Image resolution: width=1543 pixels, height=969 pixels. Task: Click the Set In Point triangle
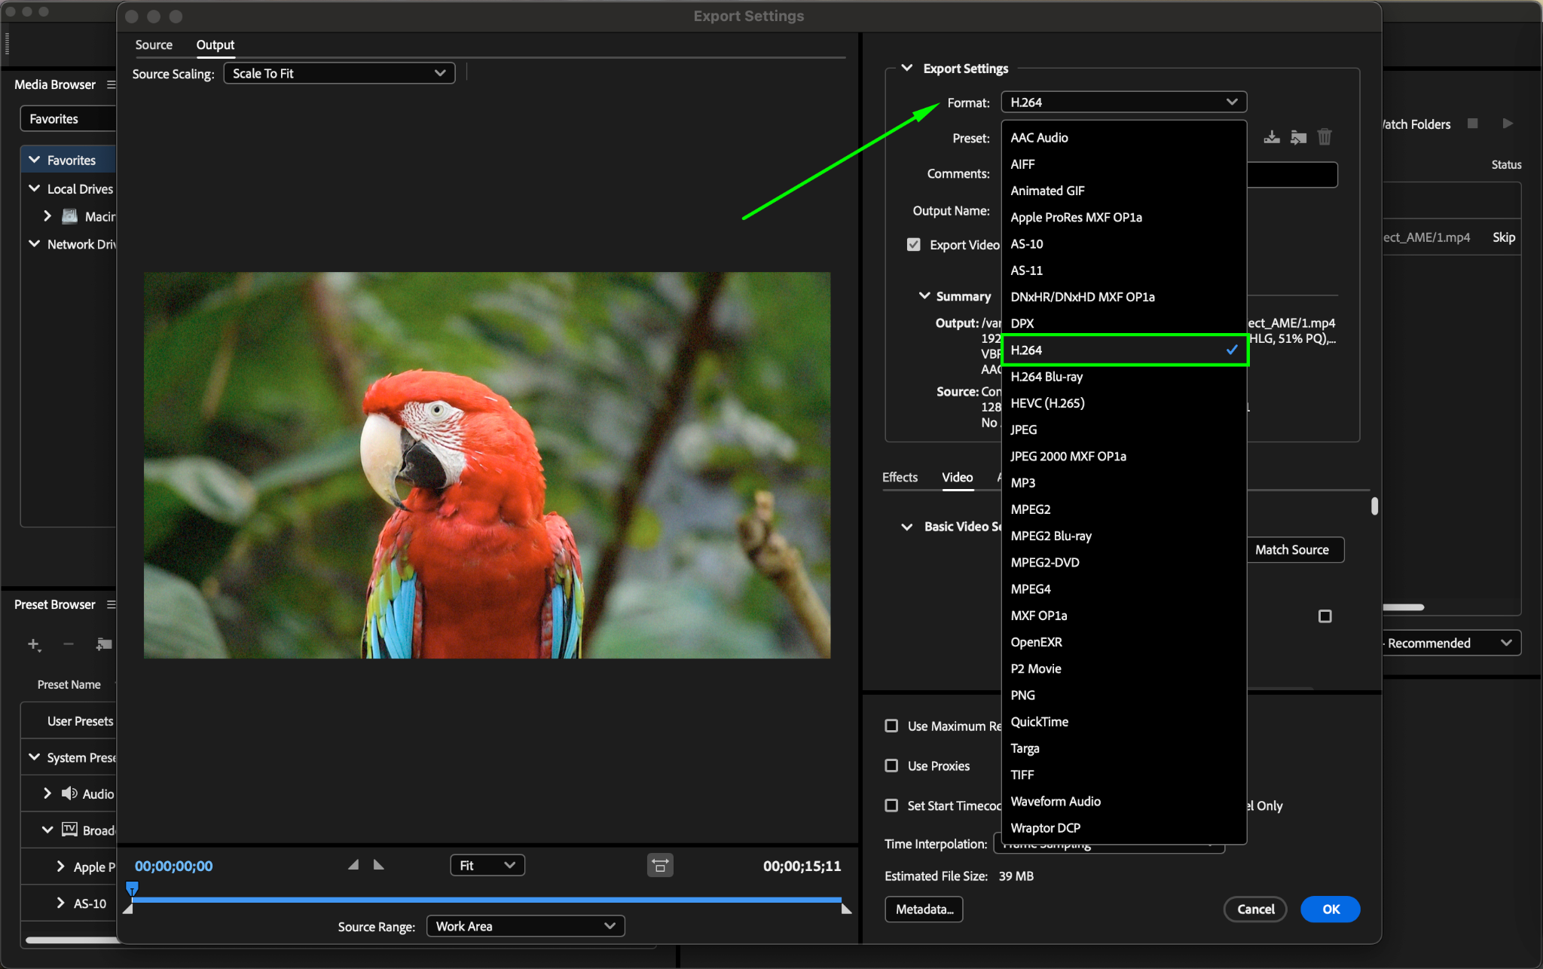[x=353, y=865]
